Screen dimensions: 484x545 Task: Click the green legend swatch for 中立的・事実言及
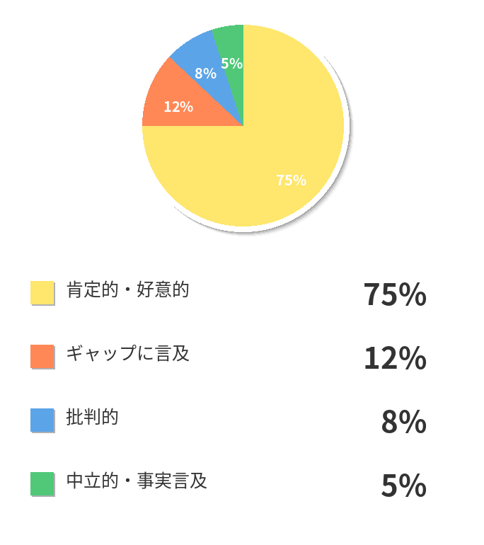tap(42, 483)
